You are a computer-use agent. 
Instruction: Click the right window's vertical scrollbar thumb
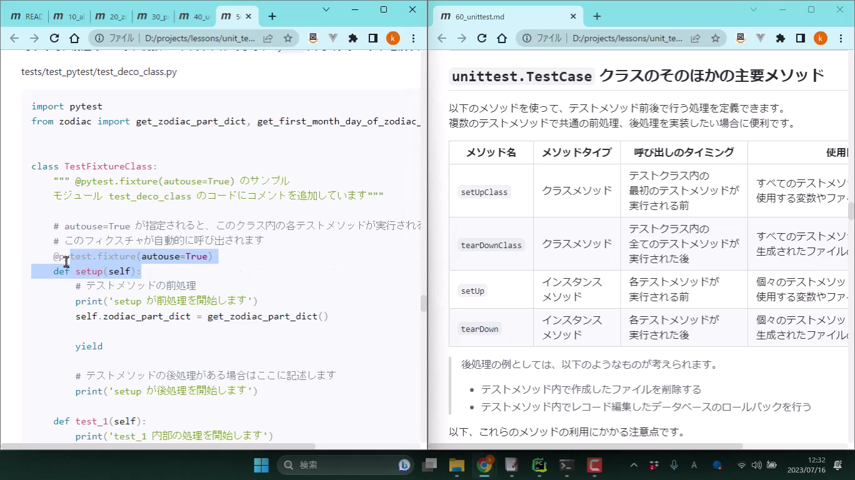[851, 211]
